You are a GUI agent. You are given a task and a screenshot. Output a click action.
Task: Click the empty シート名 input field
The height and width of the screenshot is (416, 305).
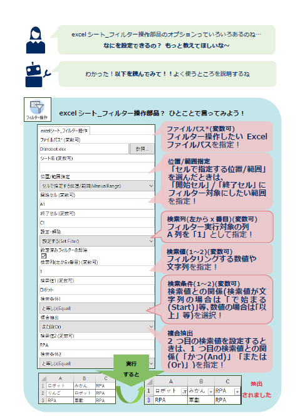96,168
